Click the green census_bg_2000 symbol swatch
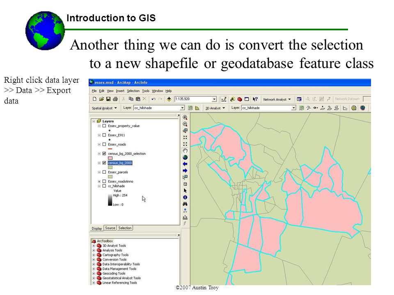Image resolution: width=394 pixels, height=295 pixels. point(110,168)
